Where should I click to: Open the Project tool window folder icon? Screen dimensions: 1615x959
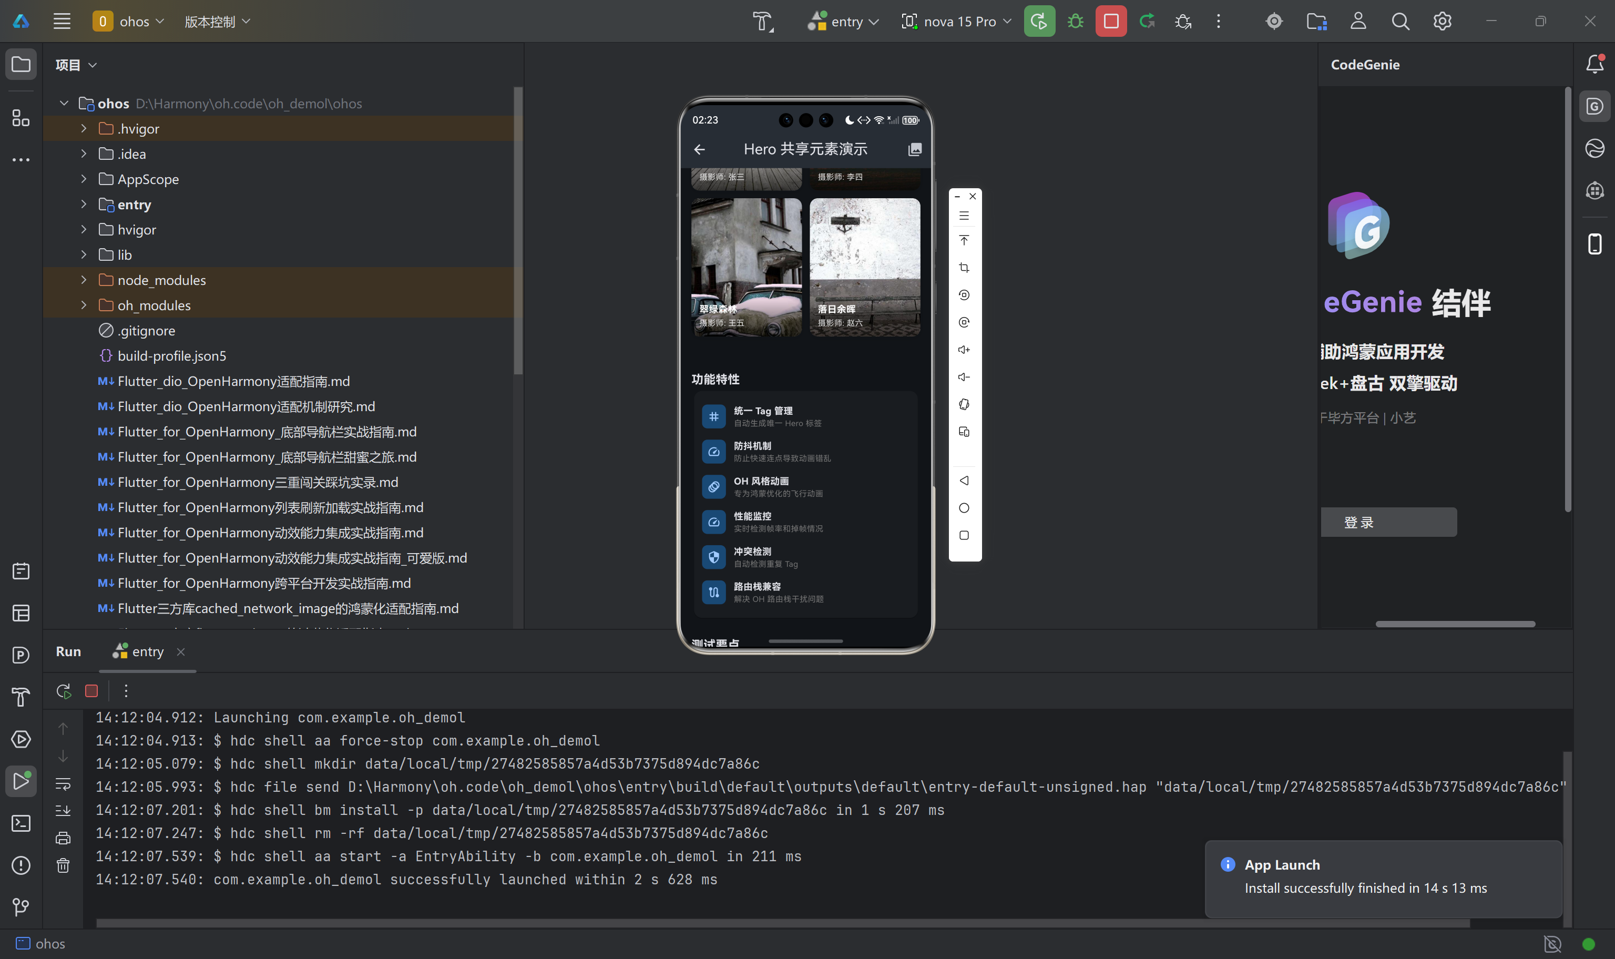[x=21, y=64]
